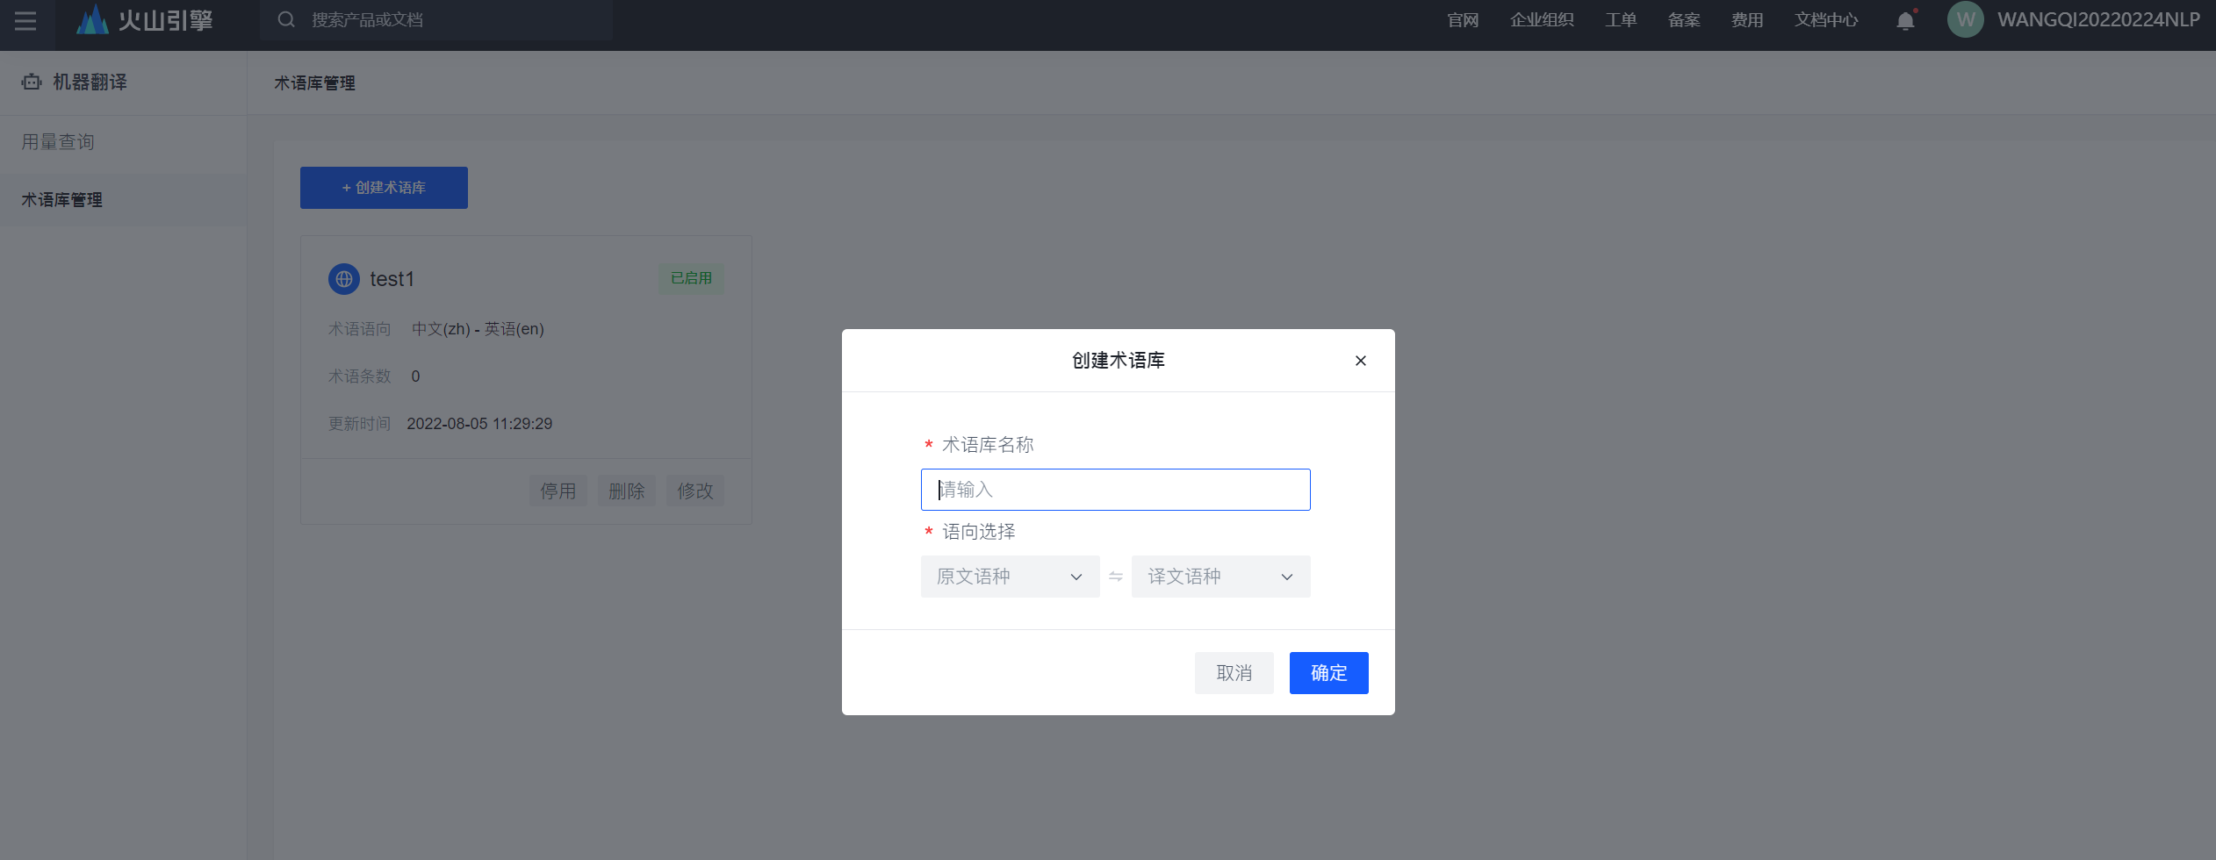Click the 中文(zh) - 英语(en) text

click(x=478, y=329)
